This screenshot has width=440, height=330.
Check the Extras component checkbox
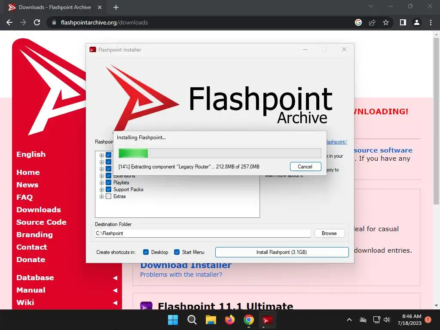(109, 196)
